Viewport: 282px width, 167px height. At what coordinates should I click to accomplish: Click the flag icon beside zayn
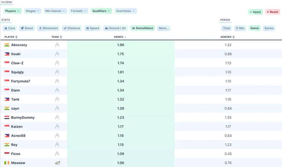coord(7,108)
